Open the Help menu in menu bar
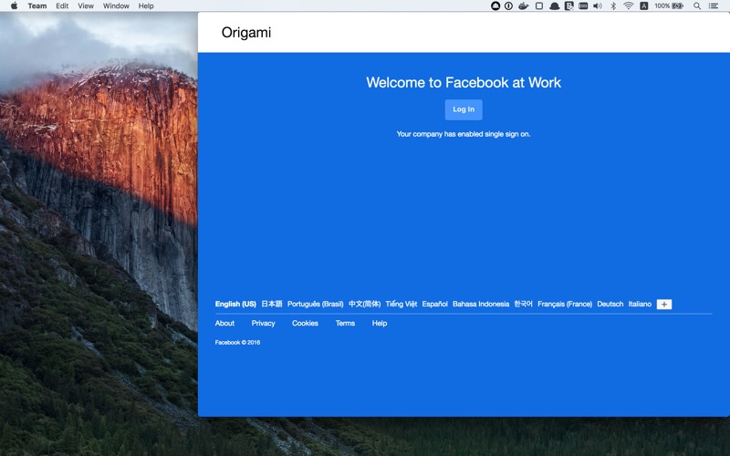This screenshot has height=456, width=730. 146,6
